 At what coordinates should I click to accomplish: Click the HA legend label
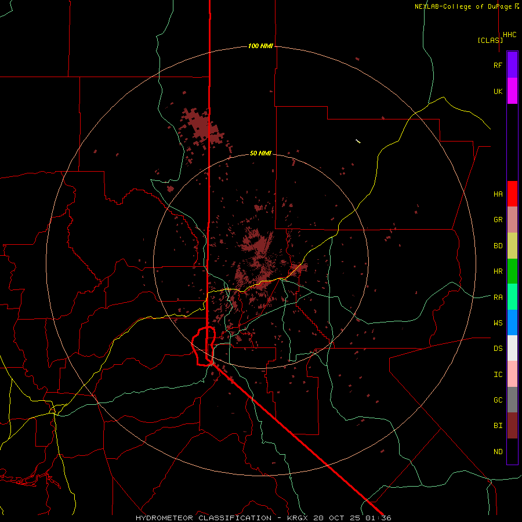pos(498,194)
